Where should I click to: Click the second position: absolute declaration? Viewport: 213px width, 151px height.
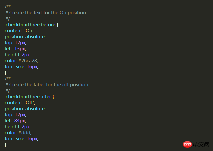[25, 109]
